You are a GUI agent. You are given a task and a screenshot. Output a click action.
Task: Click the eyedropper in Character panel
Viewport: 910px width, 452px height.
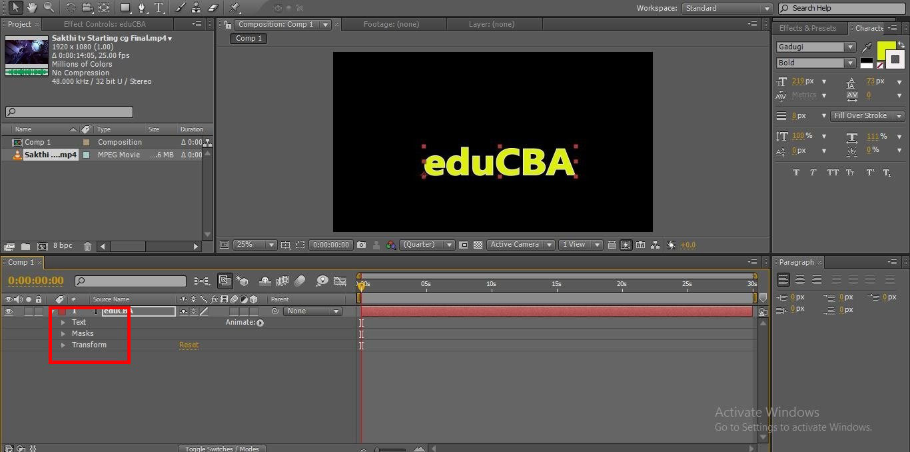tap(867, 47)
